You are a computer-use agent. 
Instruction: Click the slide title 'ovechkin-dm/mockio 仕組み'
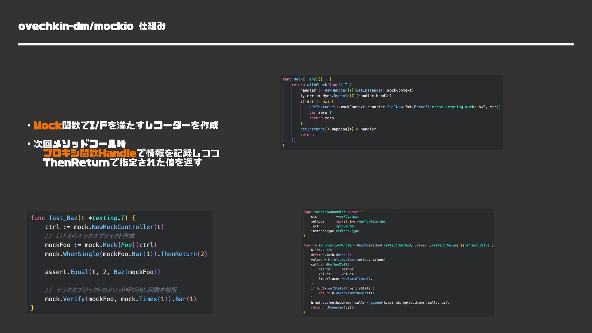pos(92,26)
